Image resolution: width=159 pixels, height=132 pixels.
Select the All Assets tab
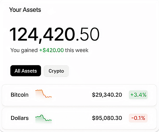point(26,71)
